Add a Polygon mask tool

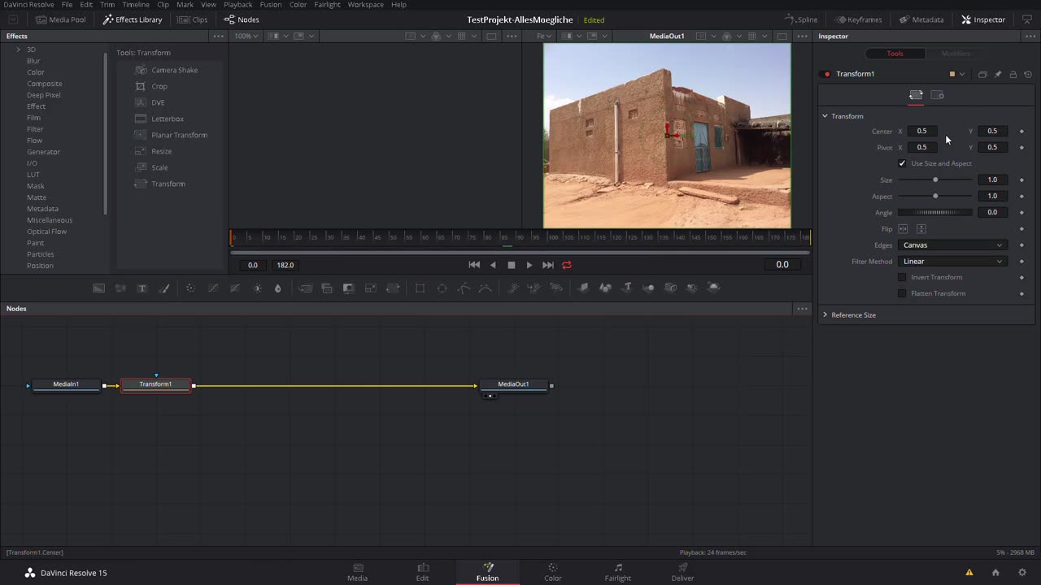[464, 288]
